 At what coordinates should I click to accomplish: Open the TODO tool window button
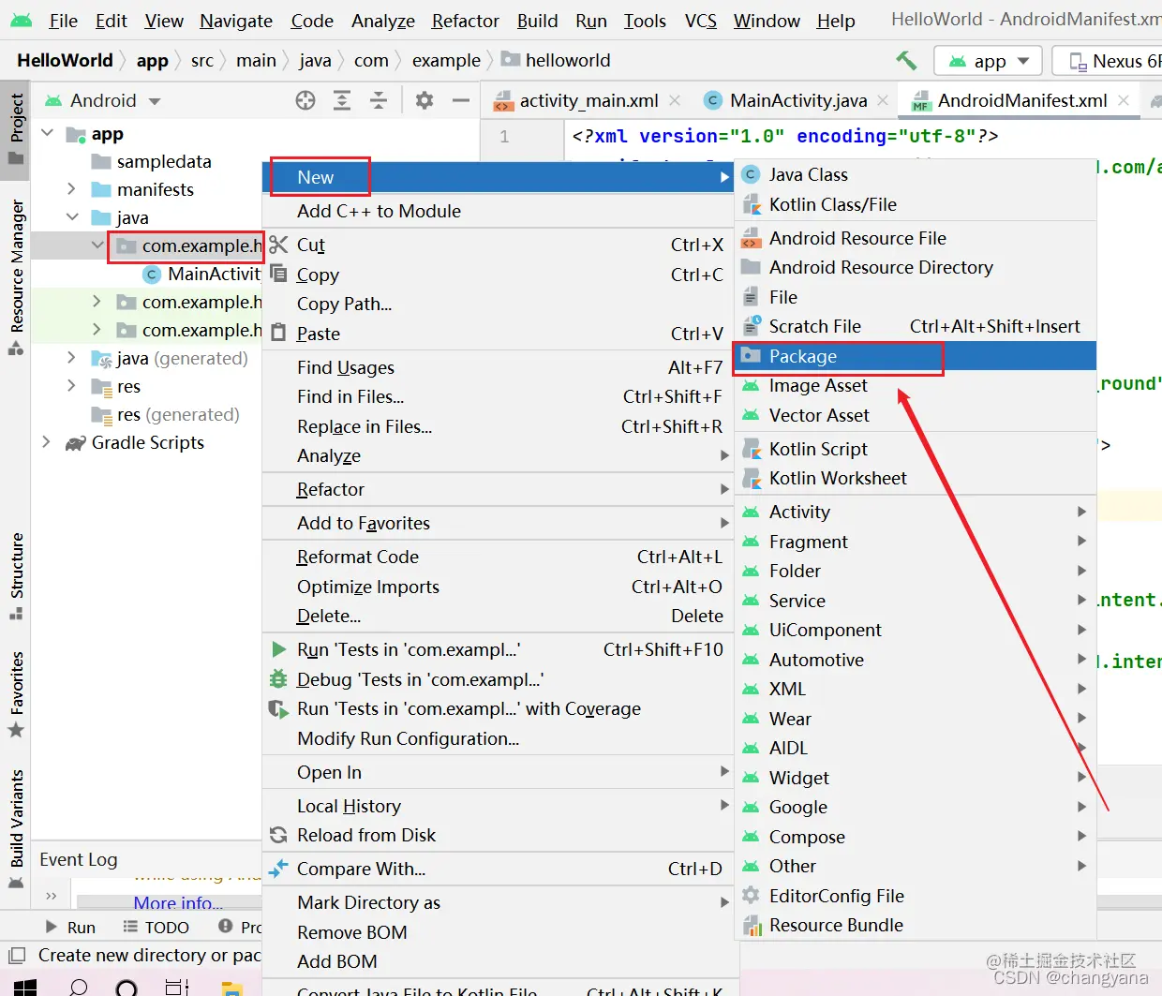(x=156, y=927)
